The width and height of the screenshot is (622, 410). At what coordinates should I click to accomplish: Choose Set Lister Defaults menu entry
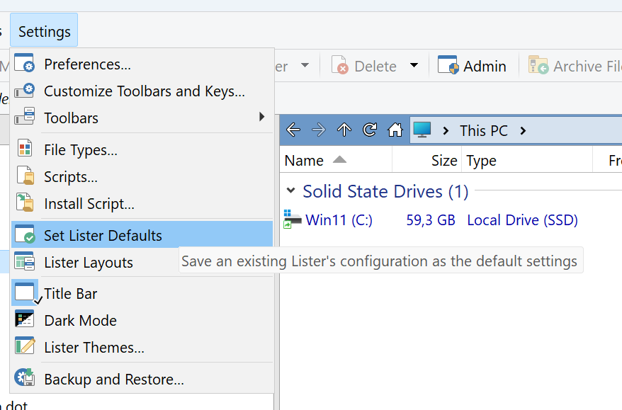[x=103, y=235]
